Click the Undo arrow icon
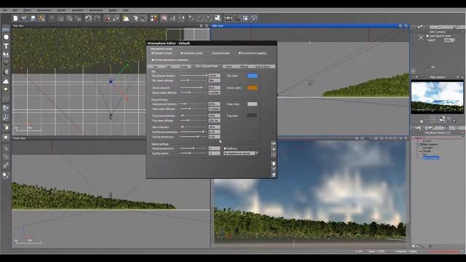The image size is (466, 262). pyautogui.click(x=88, y=18)
